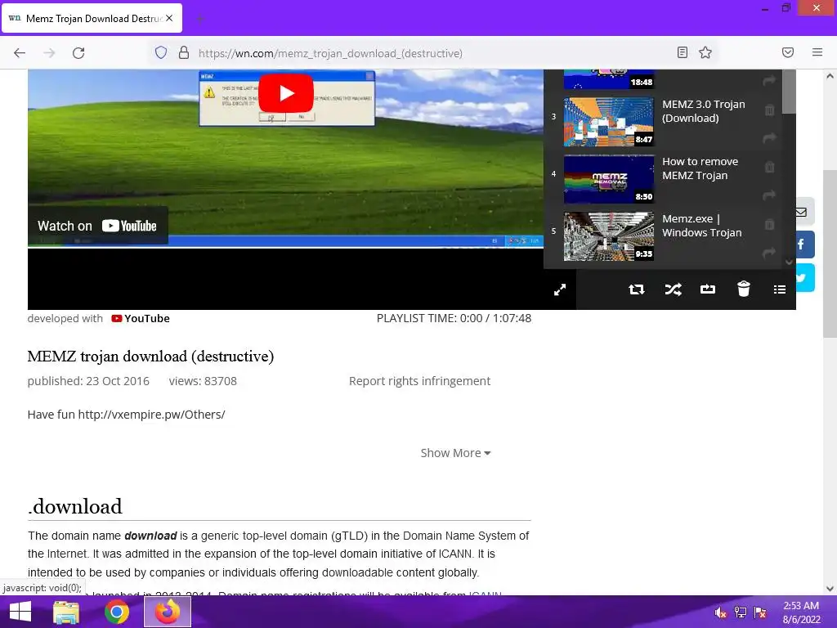Open the Firefox application menu
Viewport: 837px width, 628px height.
point(817,52)
